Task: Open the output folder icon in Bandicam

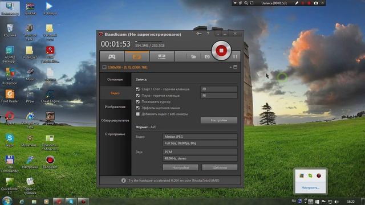Action: point(193,56)
